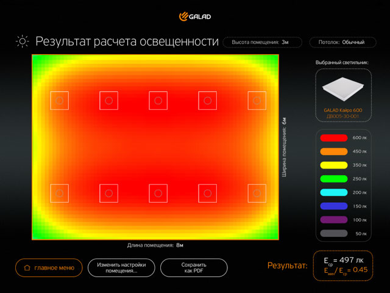Select the bottom-left luminaire on the heatmap
This screenshot has height=293, width=390.
(59, 193)
